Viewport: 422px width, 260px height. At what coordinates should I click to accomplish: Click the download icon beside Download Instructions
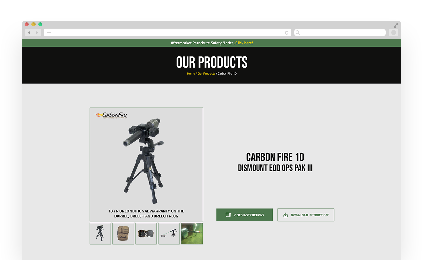point(286,215)
